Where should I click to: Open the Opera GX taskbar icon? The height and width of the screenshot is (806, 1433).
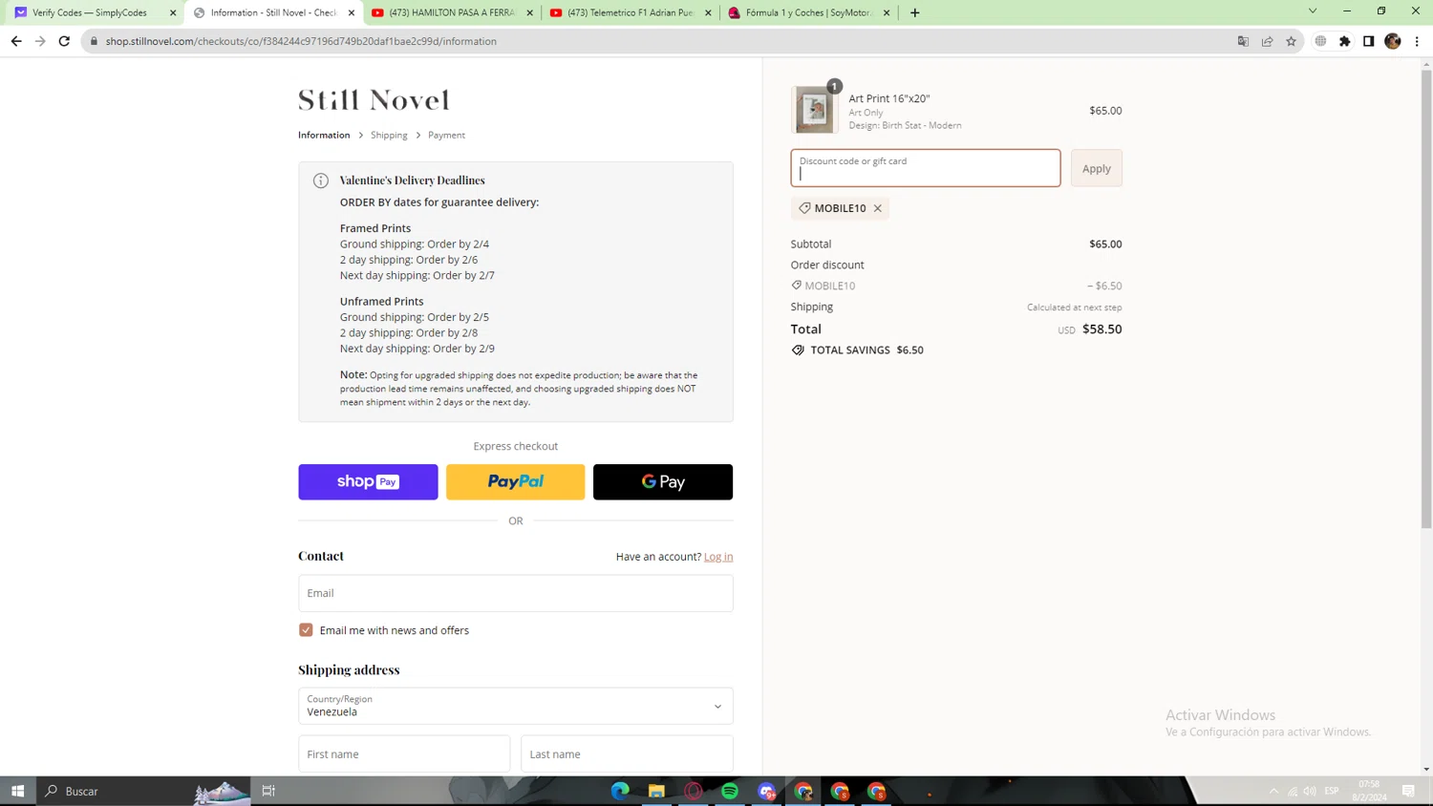click(694, 791)
